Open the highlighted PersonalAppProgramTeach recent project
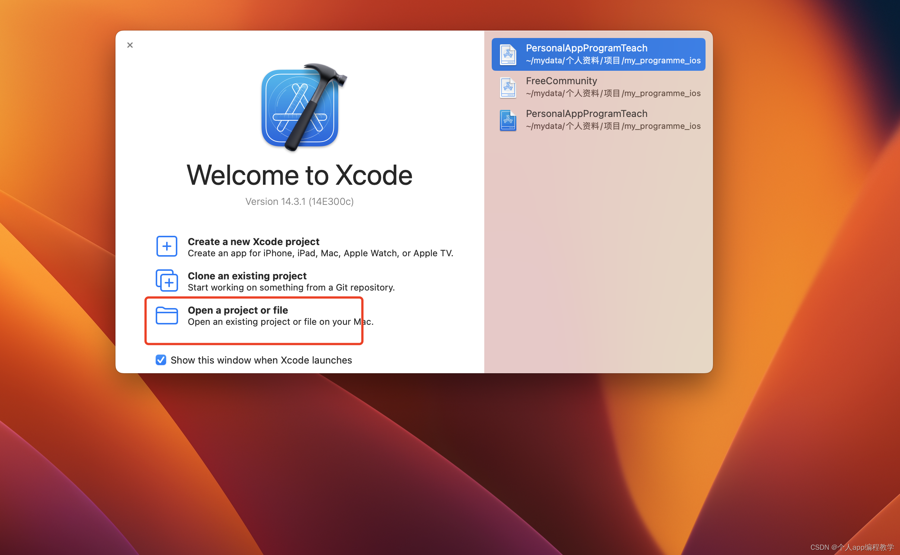Viewport: 900px width, 555px height. [598, 54]
